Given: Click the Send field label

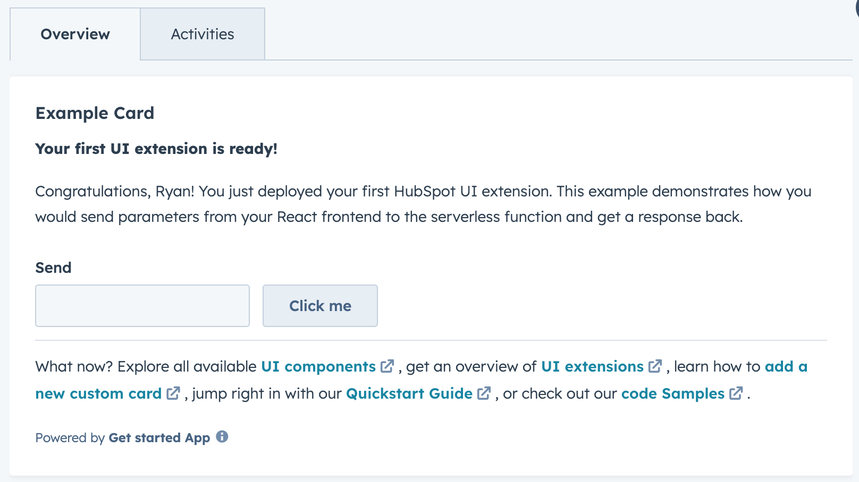Looking at the screenshot, I should pos(53,268).
